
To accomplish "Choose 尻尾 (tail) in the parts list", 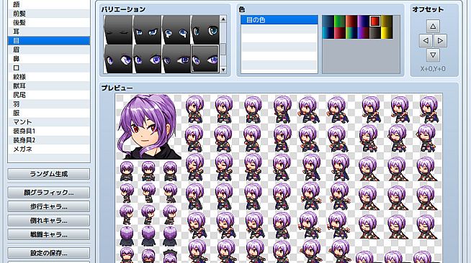I will coord(49,95).
